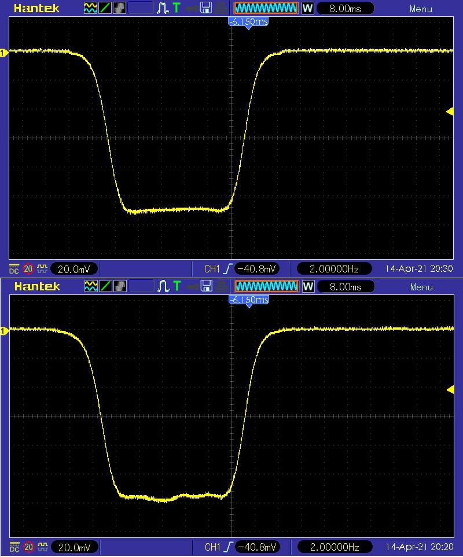Click the 20.0mV vertical scale in the 20:20 capture
This screenshot has width=463, height=557.
coord(74,547)
